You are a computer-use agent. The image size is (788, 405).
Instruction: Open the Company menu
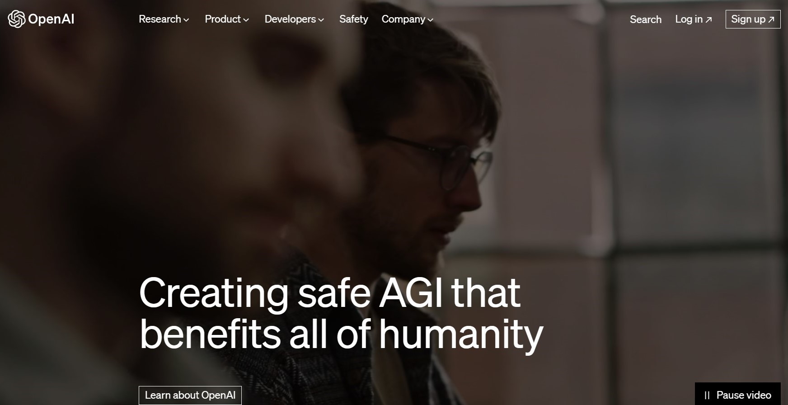pyautogui.click(x=408, y=19)
